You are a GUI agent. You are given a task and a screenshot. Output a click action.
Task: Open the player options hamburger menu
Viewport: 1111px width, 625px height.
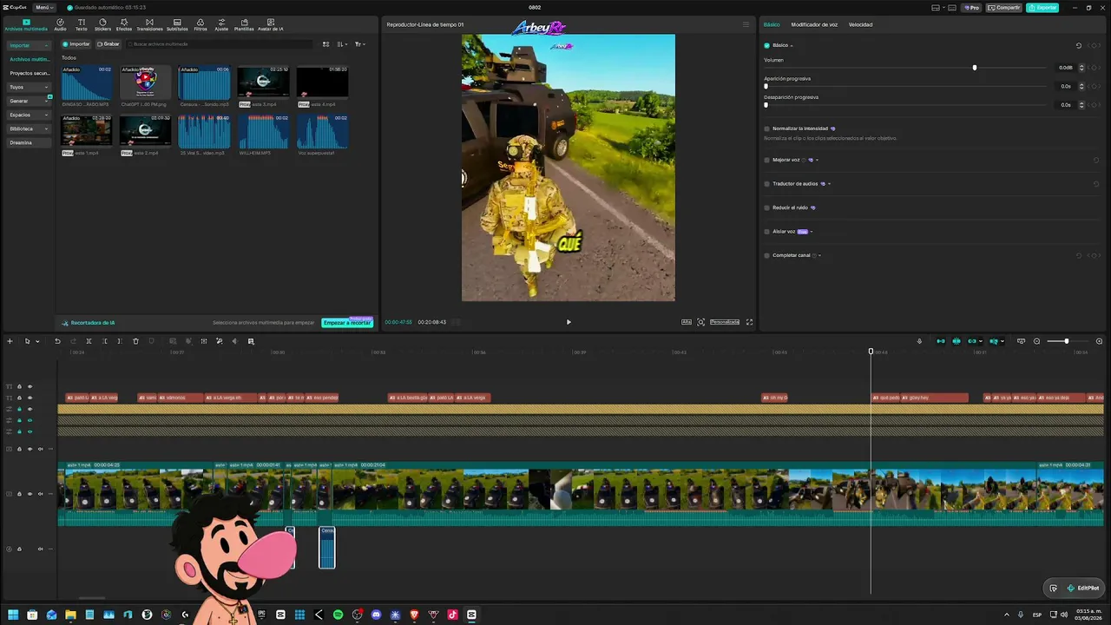(746, 24)
